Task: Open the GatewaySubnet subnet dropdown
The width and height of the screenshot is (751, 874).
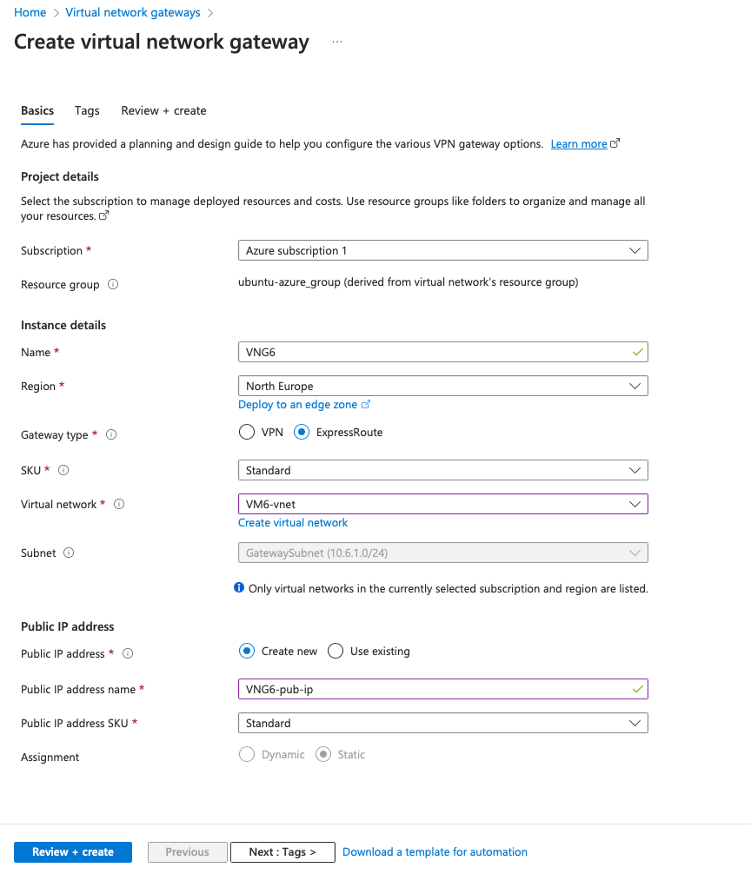Action: point(442,553)
